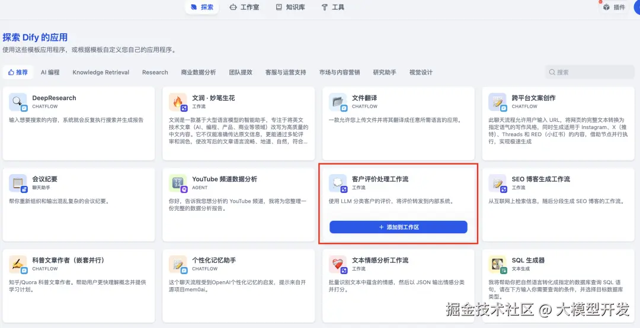Open the SEO 博客生成工作流 template title
This screenshot has height=328, width=640.
pos(541,179)
